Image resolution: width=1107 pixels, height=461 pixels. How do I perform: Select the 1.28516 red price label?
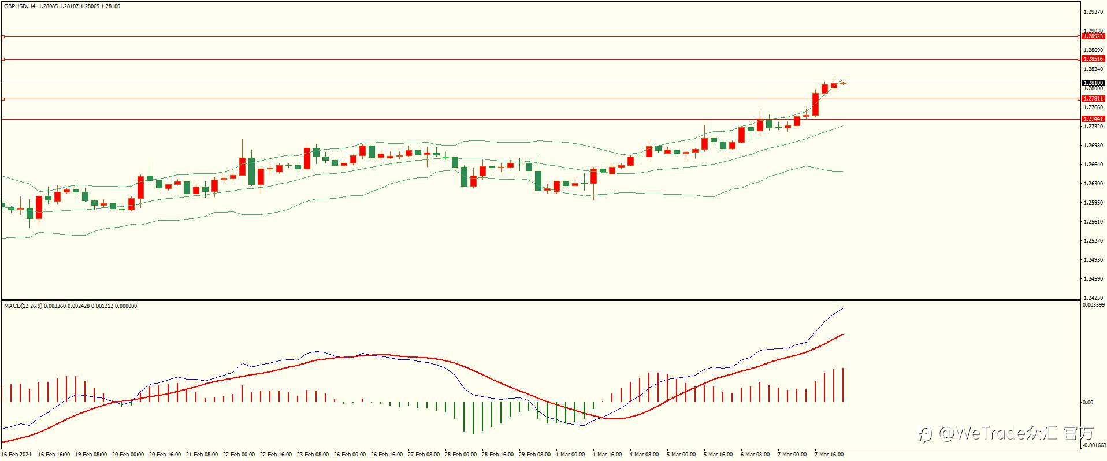[1093, 59]
